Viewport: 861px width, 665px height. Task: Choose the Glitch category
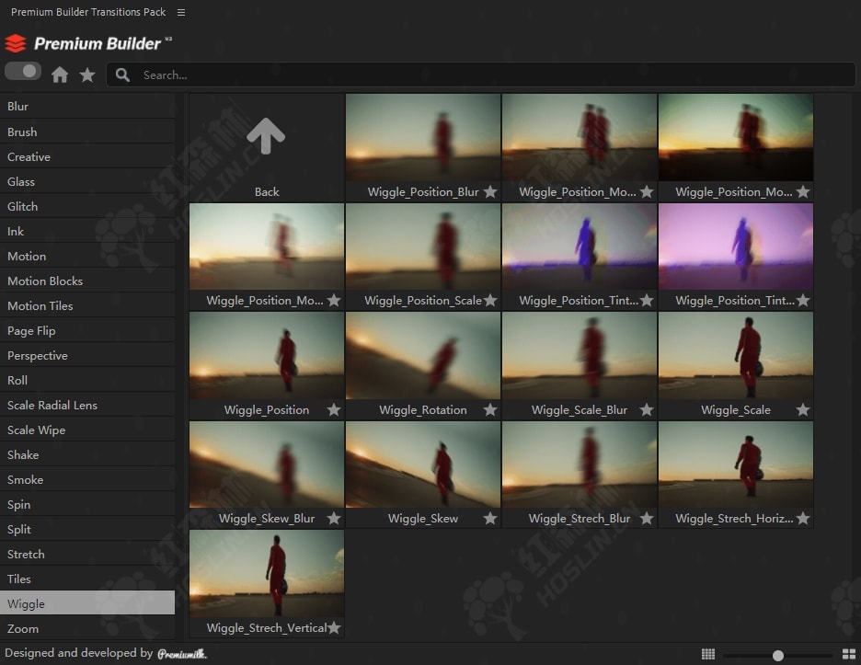(87, 206)
